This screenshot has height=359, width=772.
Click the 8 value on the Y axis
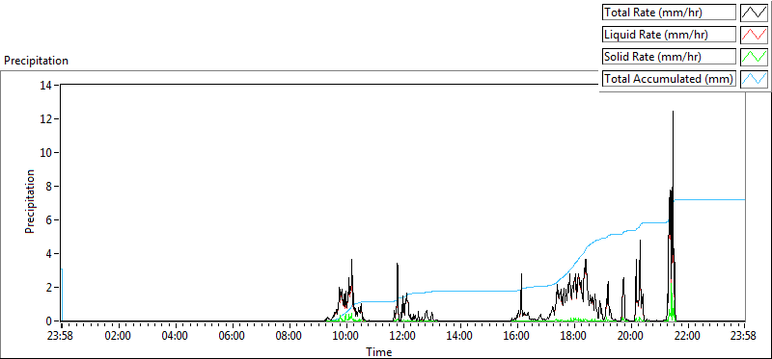pyautogui.click(x=49, y=186)
